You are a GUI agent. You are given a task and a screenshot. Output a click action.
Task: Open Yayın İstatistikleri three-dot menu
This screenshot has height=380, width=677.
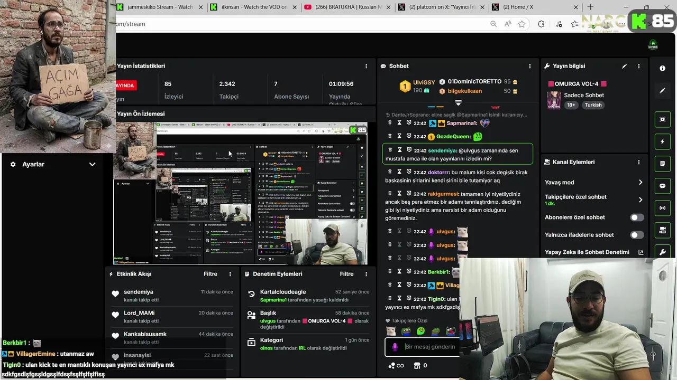tap(366, 66)
